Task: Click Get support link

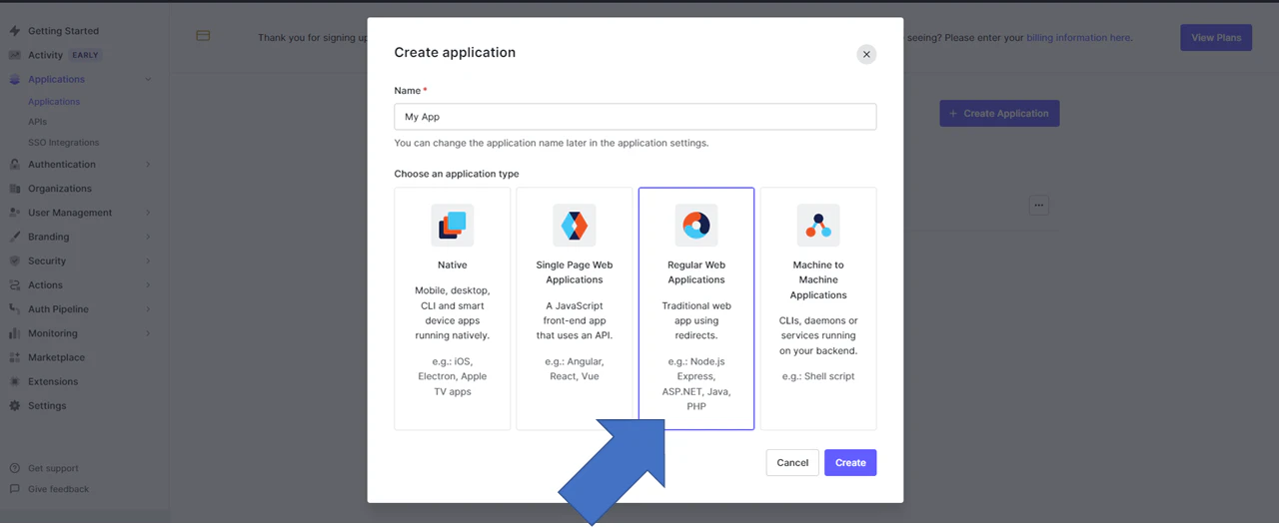Action: (x=53, y=468)
